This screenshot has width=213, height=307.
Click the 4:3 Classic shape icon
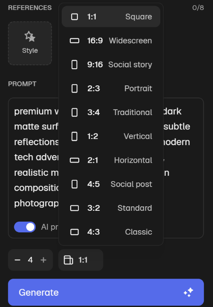coord(75,232)
